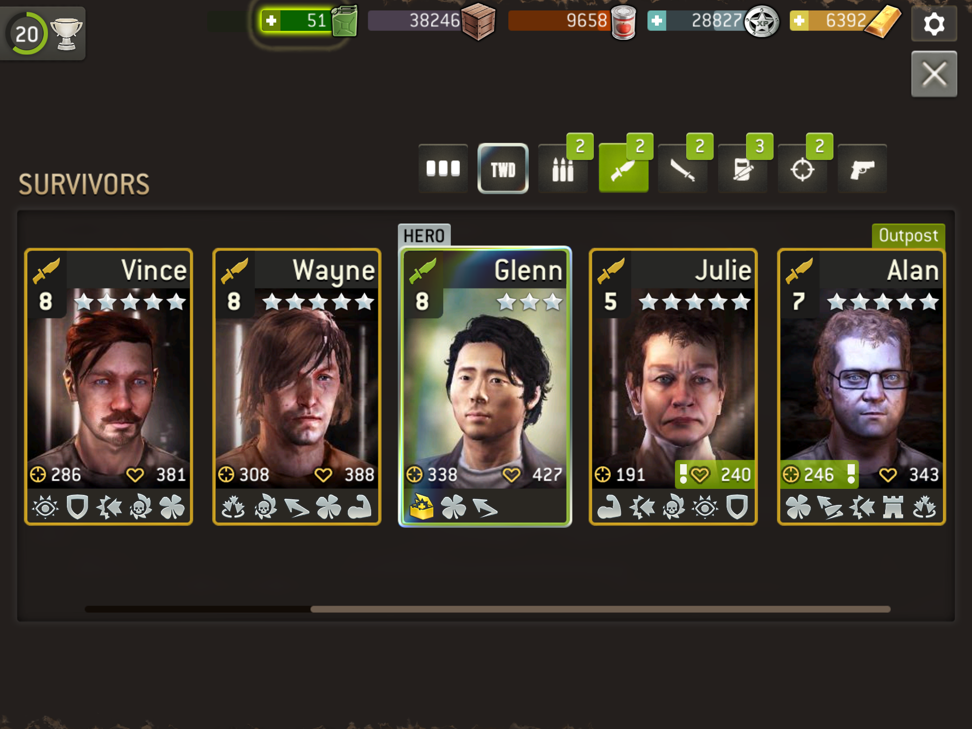972x729 pixels.
Task: Click Glenn's golden leader trait icon
Action: [x=421, y=507]
